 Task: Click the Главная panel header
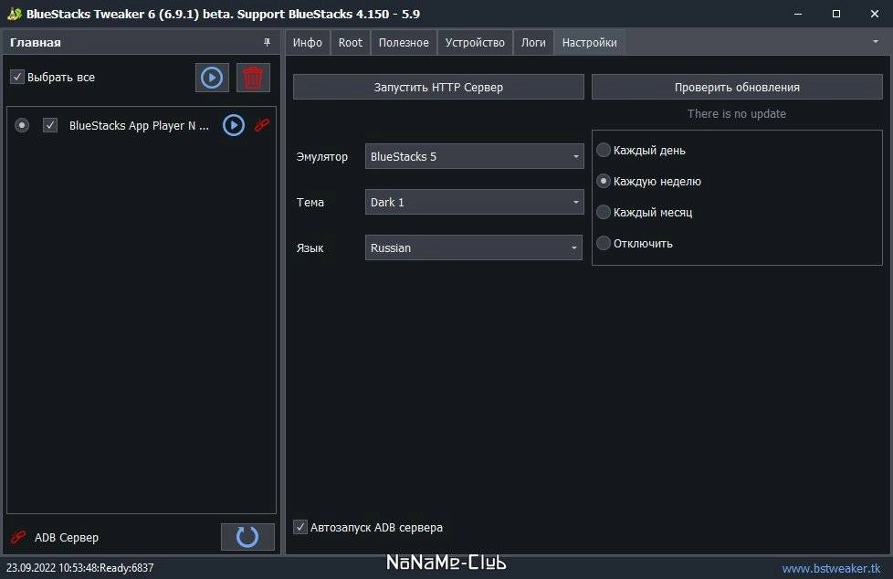[x=142, y=42]
